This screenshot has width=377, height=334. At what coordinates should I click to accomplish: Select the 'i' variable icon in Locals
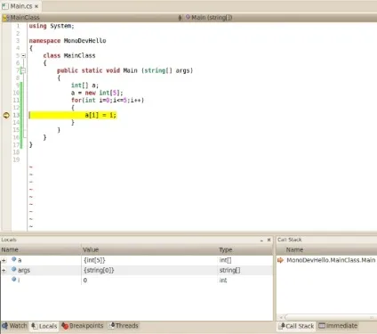point(13,280)
